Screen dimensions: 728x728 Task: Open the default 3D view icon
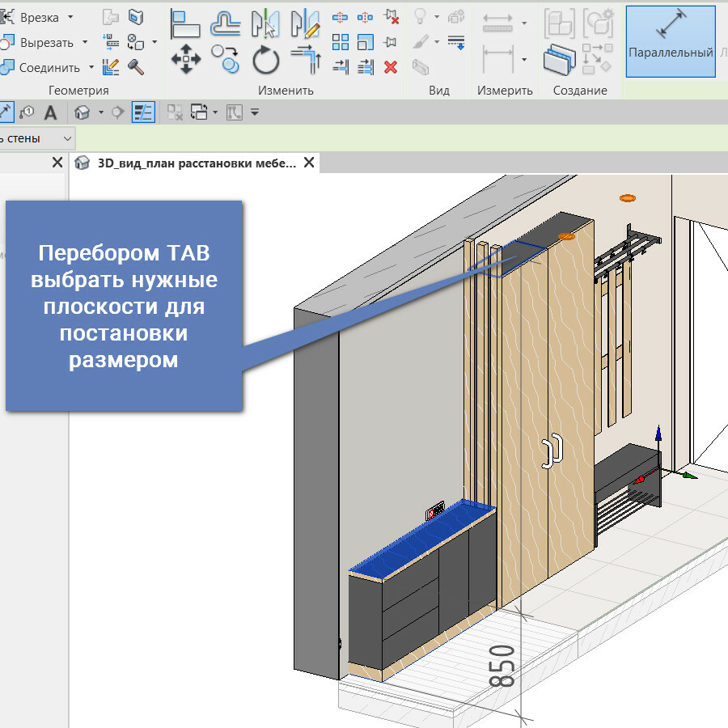click(x=83, y=112)
